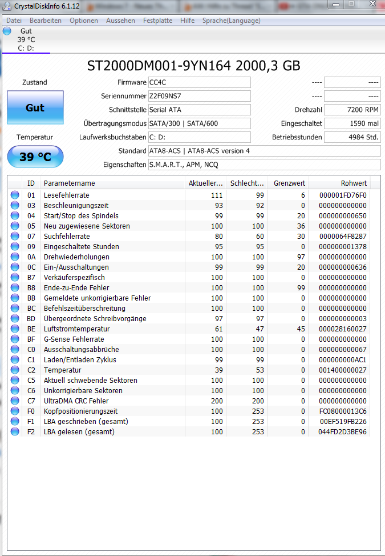Click status orb for Gemeldete unkorrigierbare Fehler
Viewport: 385px width, 556px height.
[15, 298]
